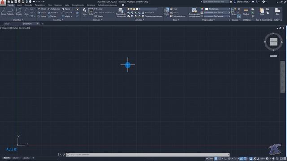Open Propriedades da camada (Layer Properties)
This screenshot has height=161, width=287.
point(121,12)
